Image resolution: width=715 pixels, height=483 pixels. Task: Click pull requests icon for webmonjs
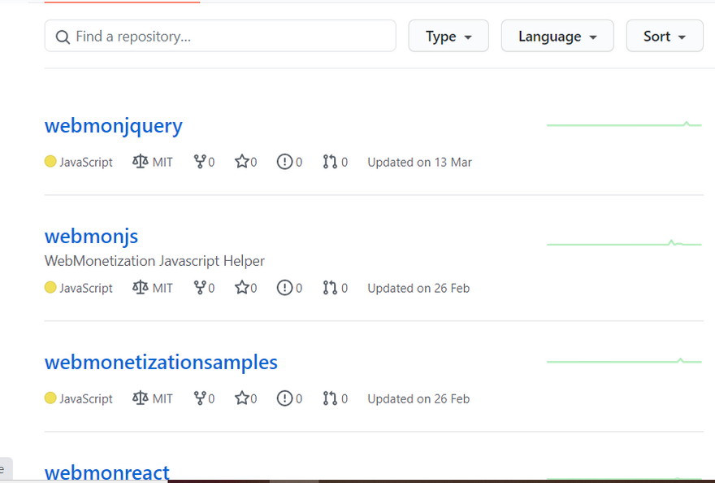point(329,288)
